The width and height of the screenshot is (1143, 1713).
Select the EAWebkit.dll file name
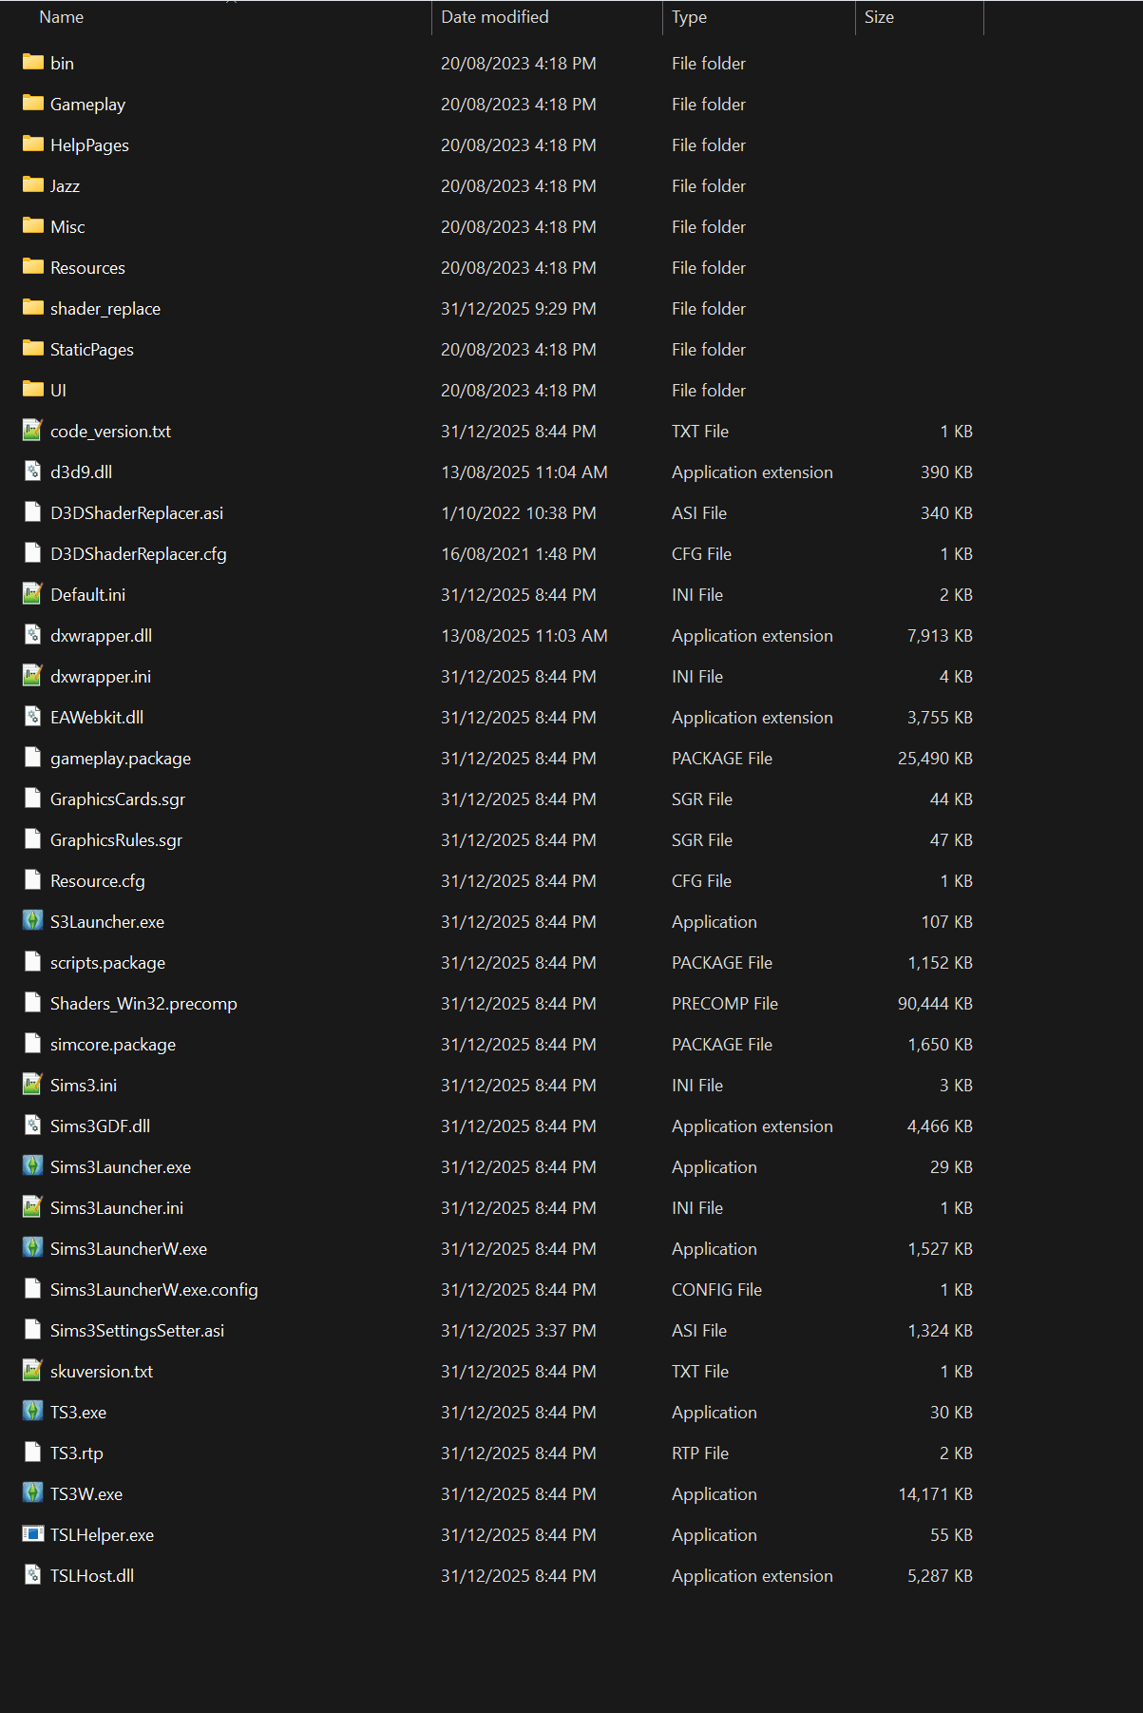pos(97,718)
